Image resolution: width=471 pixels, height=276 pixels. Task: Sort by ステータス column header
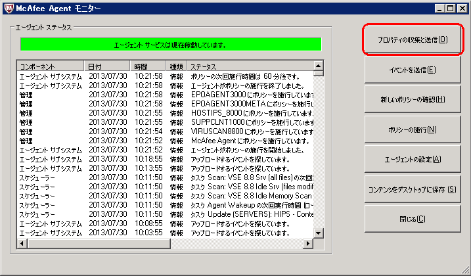[250, 66]
